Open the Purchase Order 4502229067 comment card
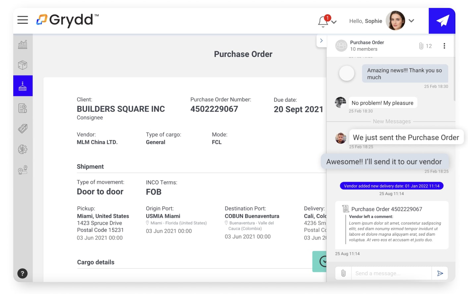468x294 pixels. click(392, 225)
